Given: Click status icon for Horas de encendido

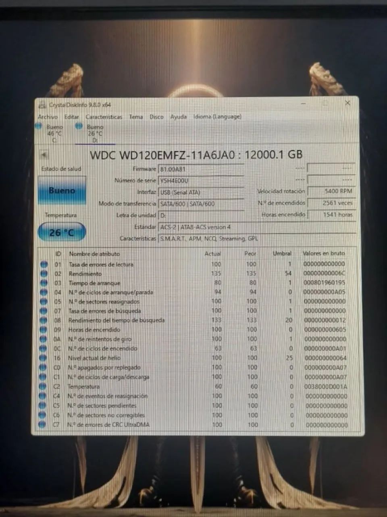Looking at the screenshot, I should pyautogui.click(x=43, y=330).
